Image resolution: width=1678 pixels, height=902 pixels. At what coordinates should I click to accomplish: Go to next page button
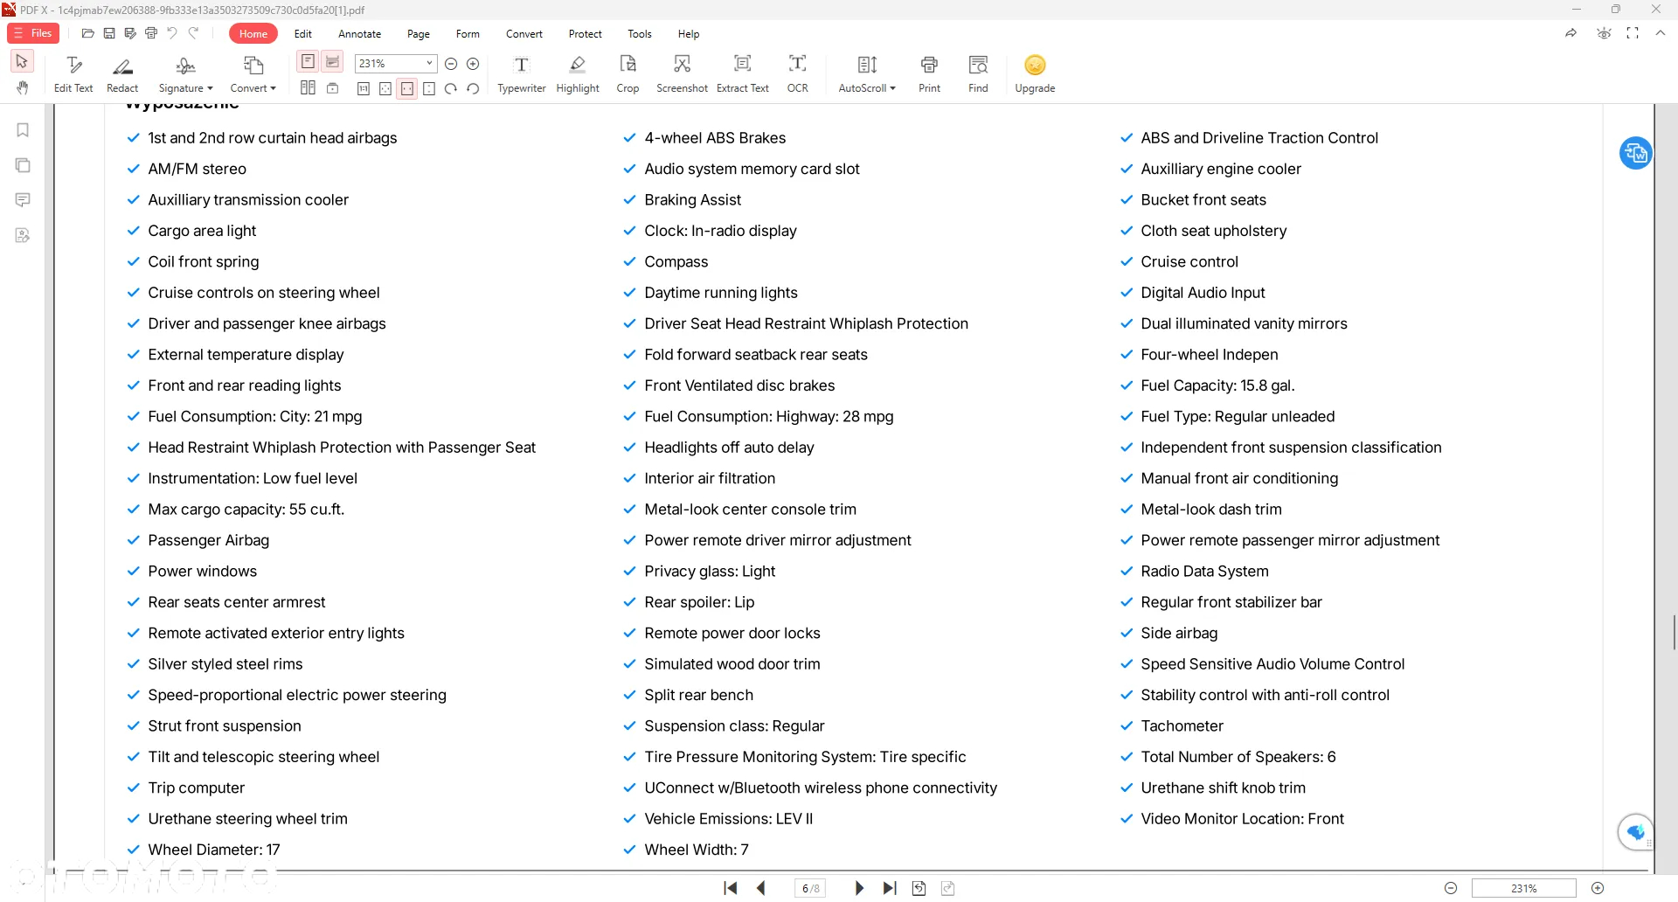coord(859,888)
